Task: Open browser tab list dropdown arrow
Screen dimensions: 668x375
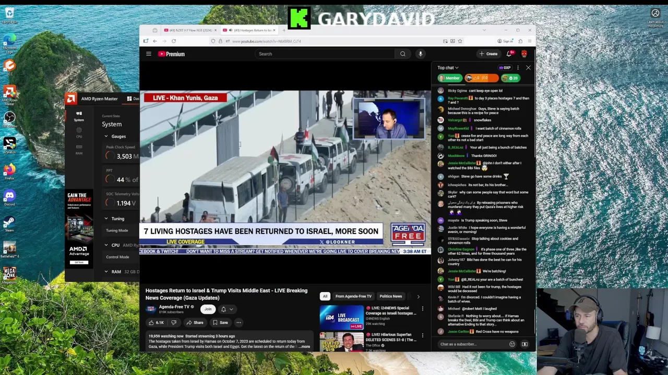Action: 484,30
